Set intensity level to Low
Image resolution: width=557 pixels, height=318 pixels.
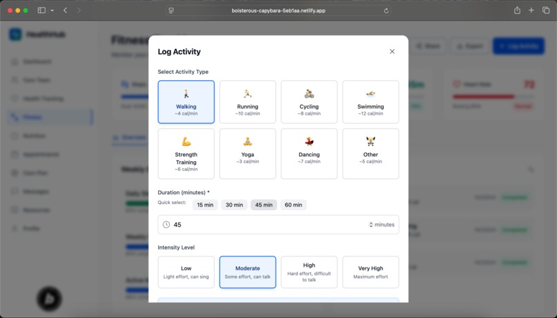click(186, 272)
